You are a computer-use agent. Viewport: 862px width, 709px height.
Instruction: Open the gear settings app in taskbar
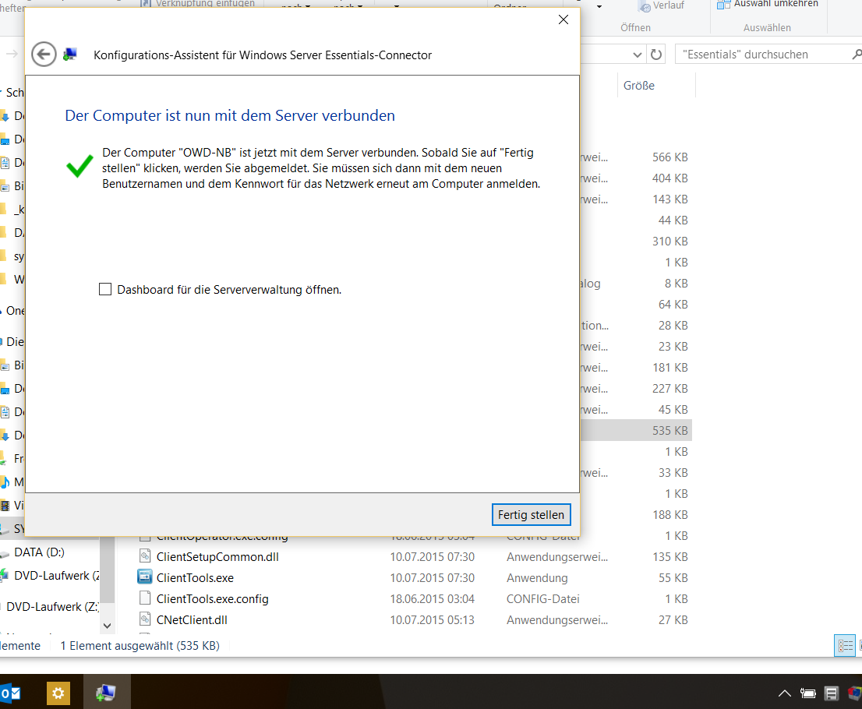click(x=58, y=692)
